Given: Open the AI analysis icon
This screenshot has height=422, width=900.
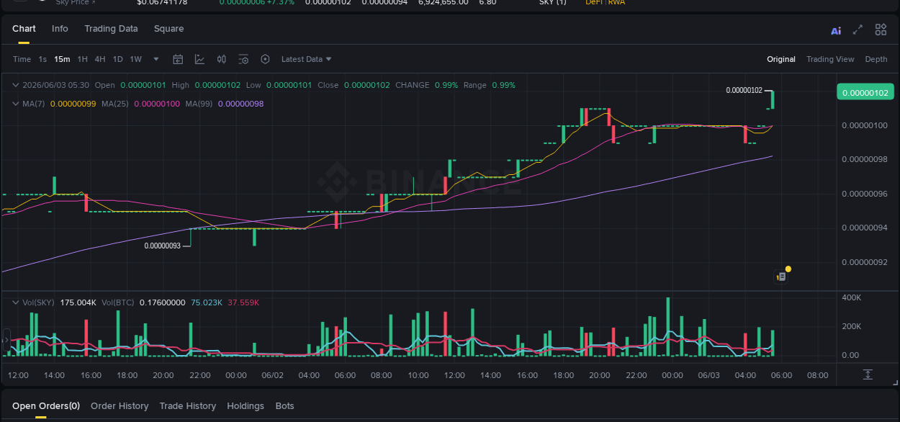Looking at the screenshot, I should click(836, 30).
